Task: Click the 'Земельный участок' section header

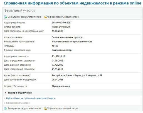Action: [x=20, y=11]
